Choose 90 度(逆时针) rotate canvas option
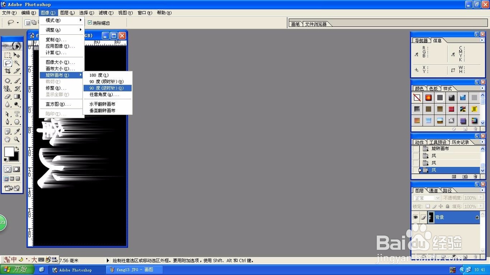Screen dimensions: 490x275 click(107, 88)
